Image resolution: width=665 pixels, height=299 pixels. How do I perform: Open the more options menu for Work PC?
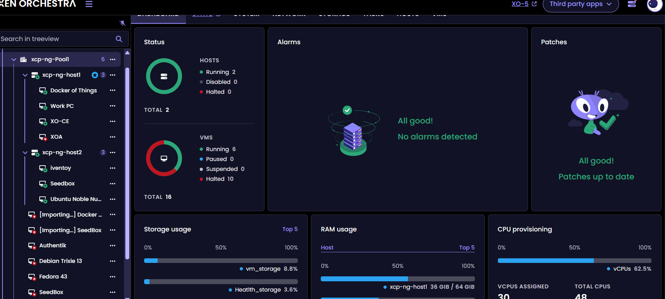[113, 106]
